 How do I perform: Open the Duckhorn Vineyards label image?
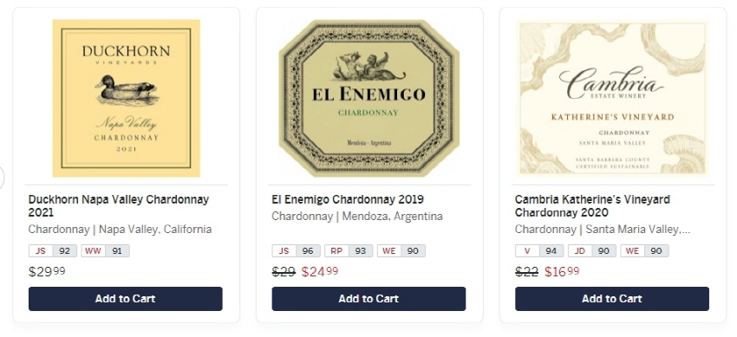pos(126,98)
